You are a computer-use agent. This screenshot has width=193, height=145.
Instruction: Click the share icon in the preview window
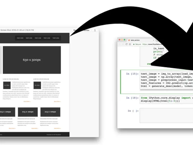coord(95,30)
